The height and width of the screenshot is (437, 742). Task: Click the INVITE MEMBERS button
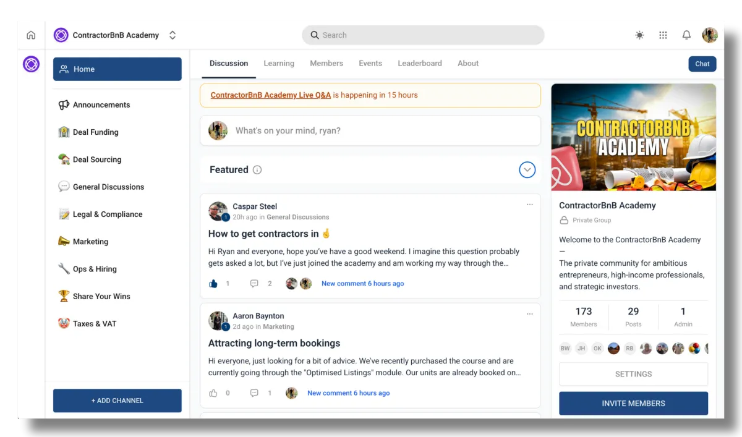click(x=634, y=403)
